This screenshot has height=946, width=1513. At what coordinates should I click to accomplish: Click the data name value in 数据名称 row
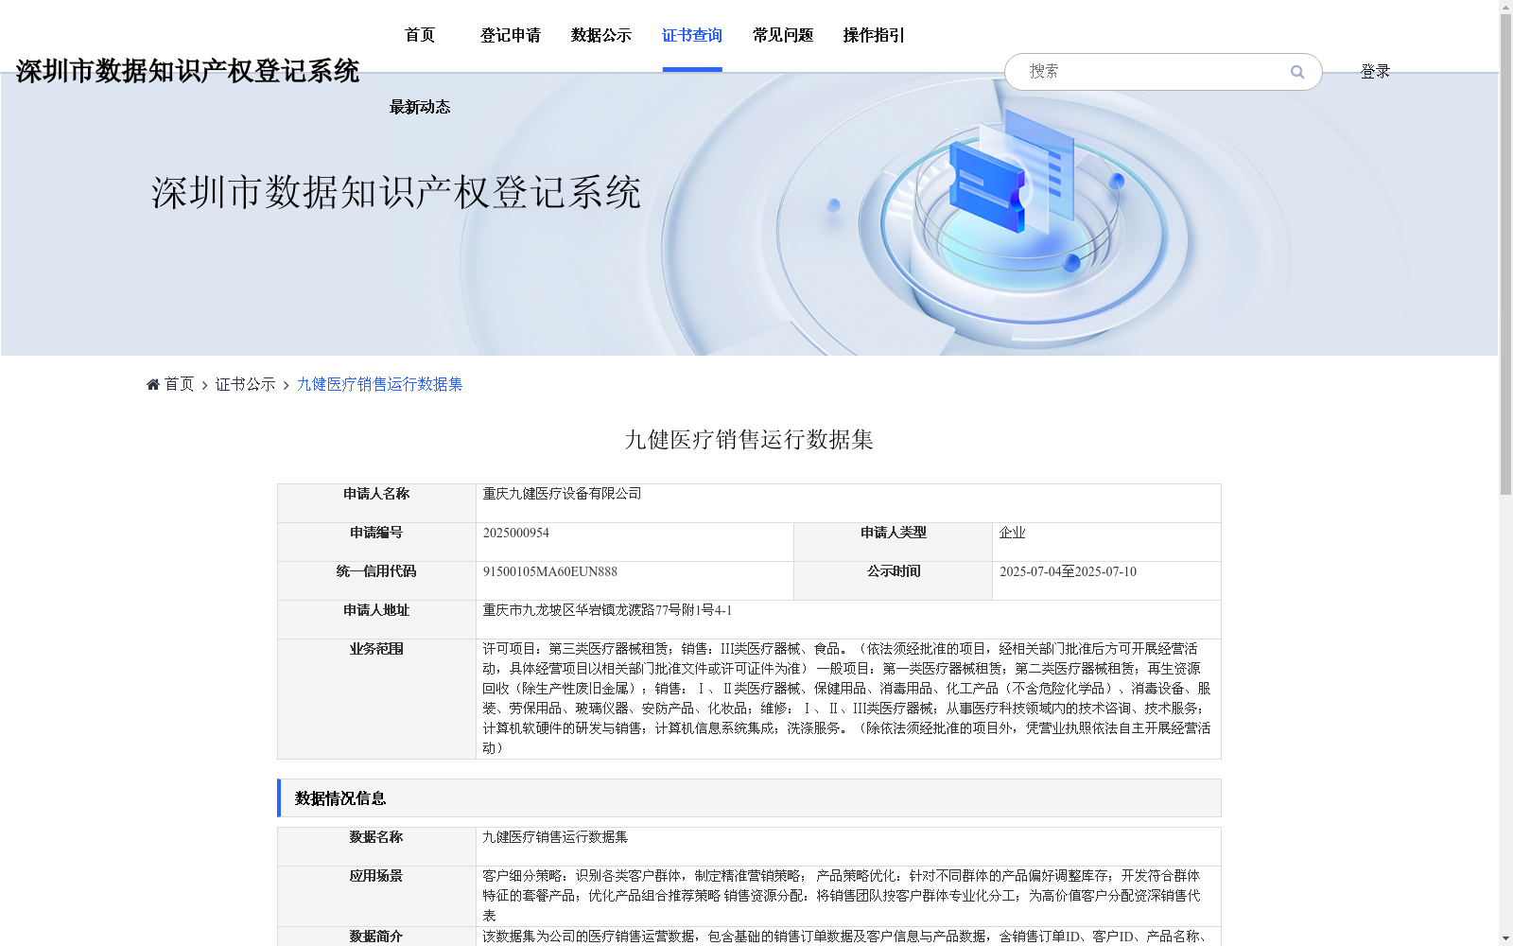555,837
